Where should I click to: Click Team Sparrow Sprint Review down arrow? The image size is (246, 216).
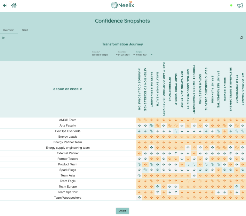click(224, 192)
